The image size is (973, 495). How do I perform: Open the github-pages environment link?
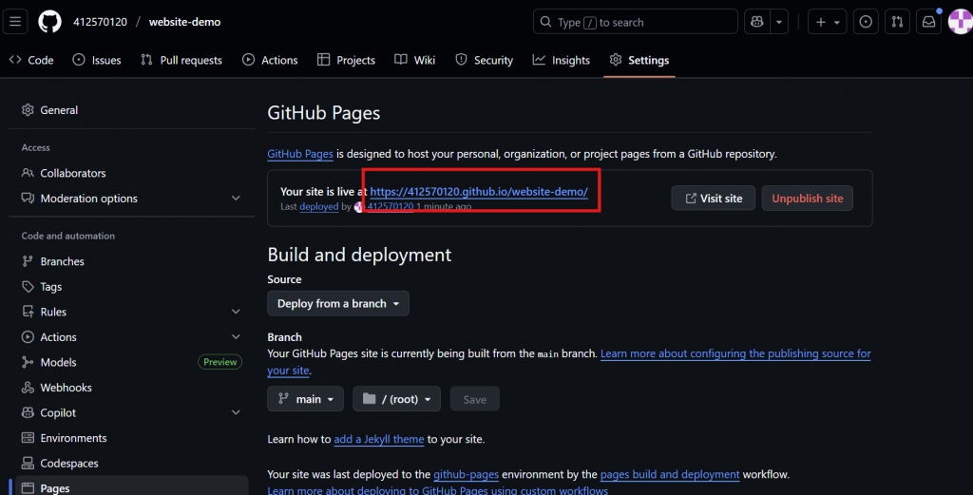466,474
